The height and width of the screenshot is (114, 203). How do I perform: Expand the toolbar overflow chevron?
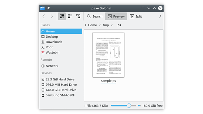pyautogui.click(x=160, y=16)
